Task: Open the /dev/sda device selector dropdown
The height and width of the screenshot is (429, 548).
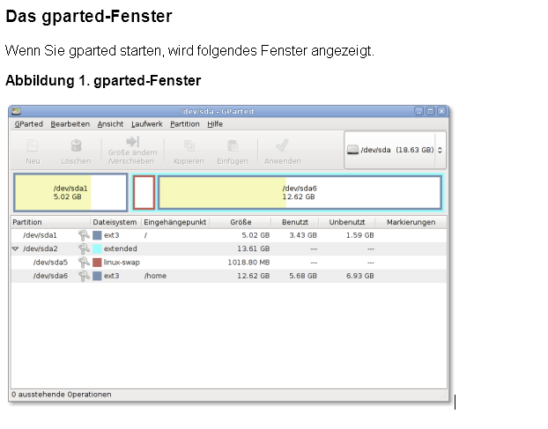Action: (x=395, y=150)
